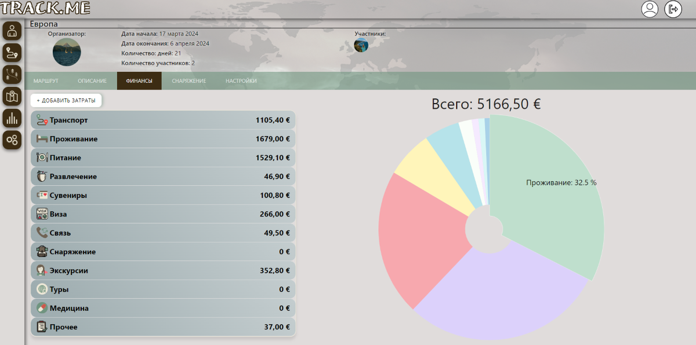
Task: Open the statistics bar chart icon
Action: [12, 118]
